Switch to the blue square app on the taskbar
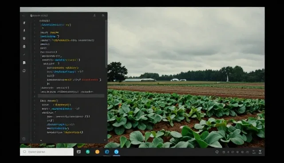The image size is (284, 163). (x=107, y=152)
